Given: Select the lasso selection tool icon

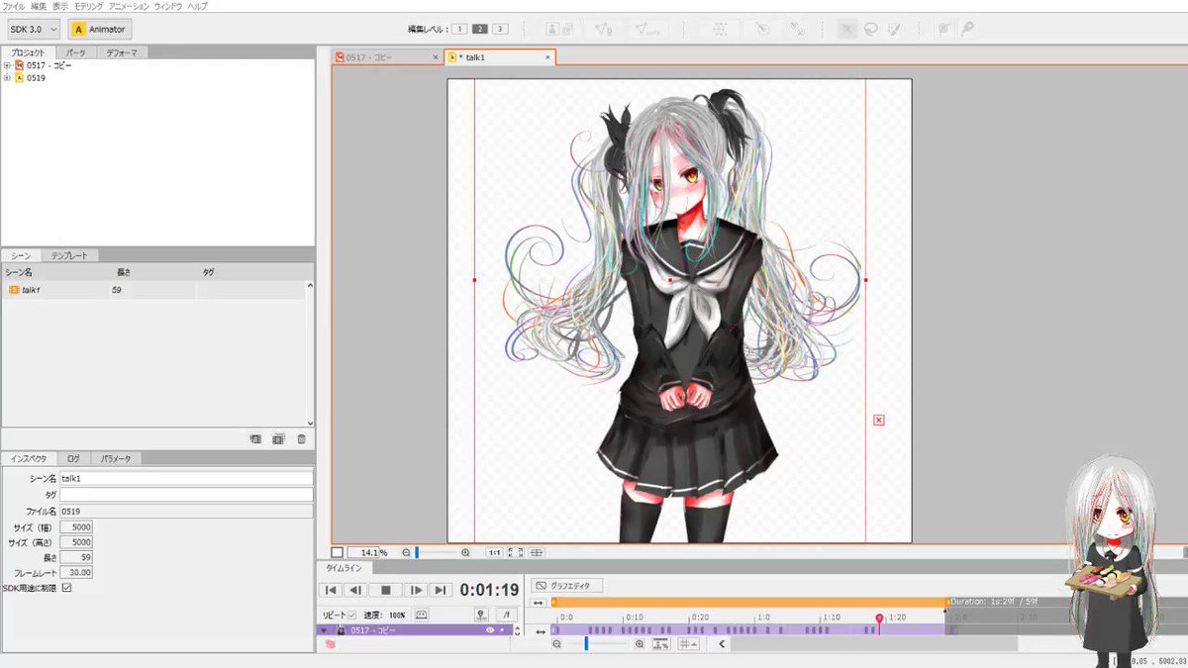Looking at the screenshot, I should 871,29.
